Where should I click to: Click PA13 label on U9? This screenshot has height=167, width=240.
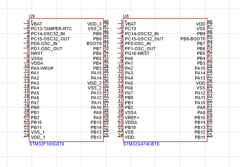tap(96, 93)
